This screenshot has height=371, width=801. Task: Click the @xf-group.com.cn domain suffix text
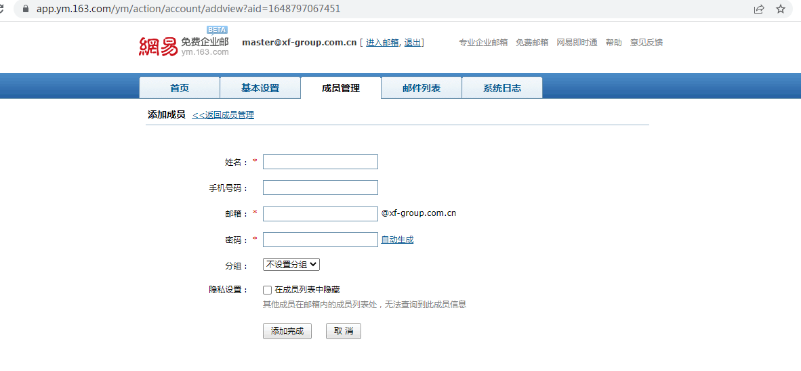(x=419, y=213)
